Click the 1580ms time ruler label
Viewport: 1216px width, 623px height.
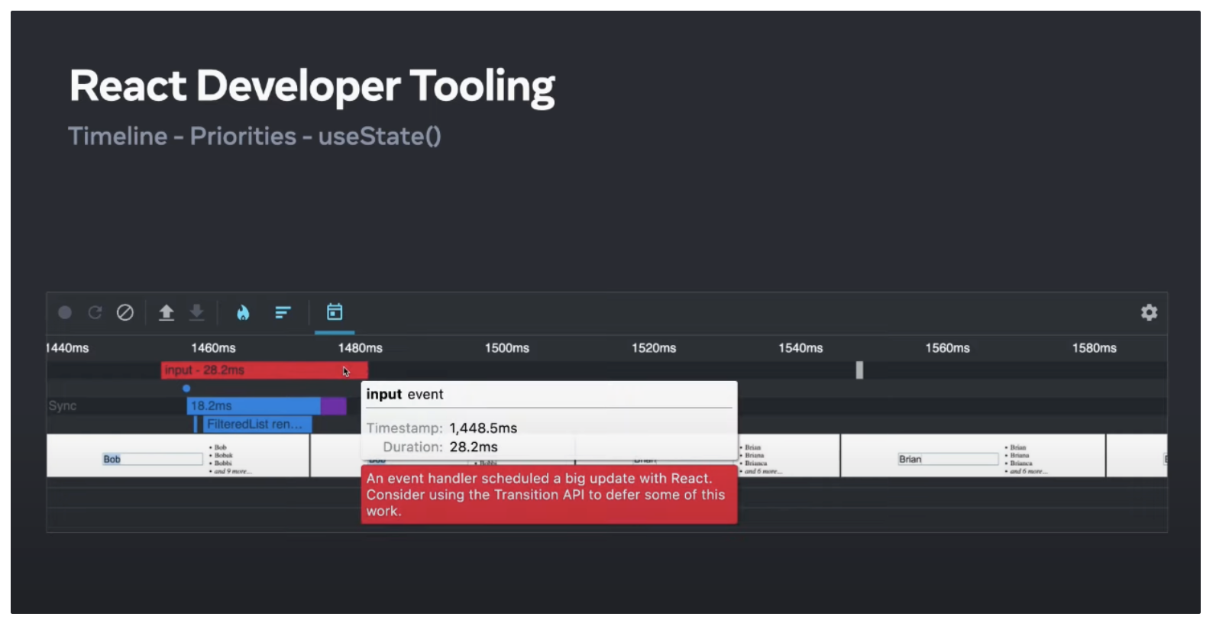point(1095,348)
